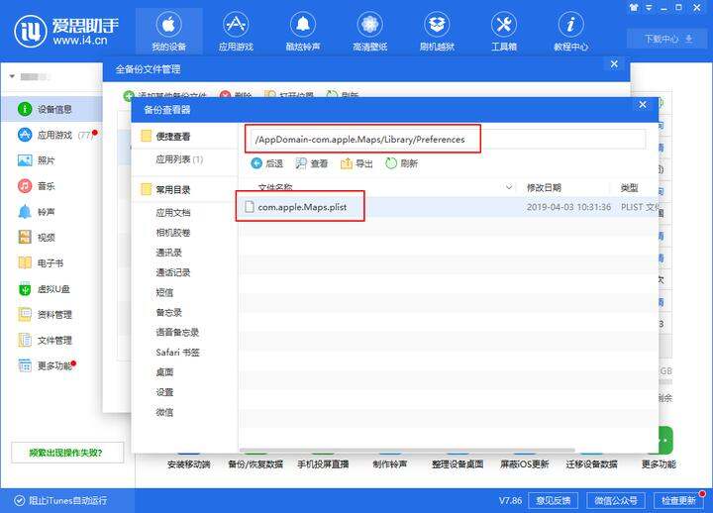713x513 pixels.
Task: Open 相机胶卷 camera roll entry
Action: tap(173, 233)
